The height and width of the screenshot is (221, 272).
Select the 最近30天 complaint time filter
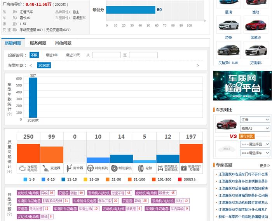(73, 55)
